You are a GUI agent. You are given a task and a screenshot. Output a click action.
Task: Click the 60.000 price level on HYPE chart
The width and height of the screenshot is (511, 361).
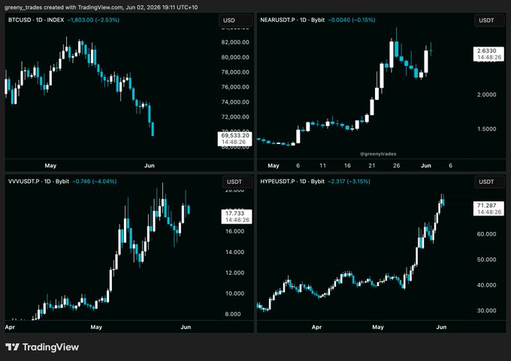[486, 234]
